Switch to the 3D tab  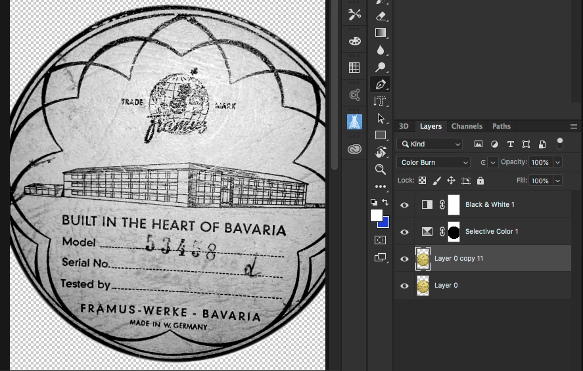pyautogui.click(x=404, y=126)
